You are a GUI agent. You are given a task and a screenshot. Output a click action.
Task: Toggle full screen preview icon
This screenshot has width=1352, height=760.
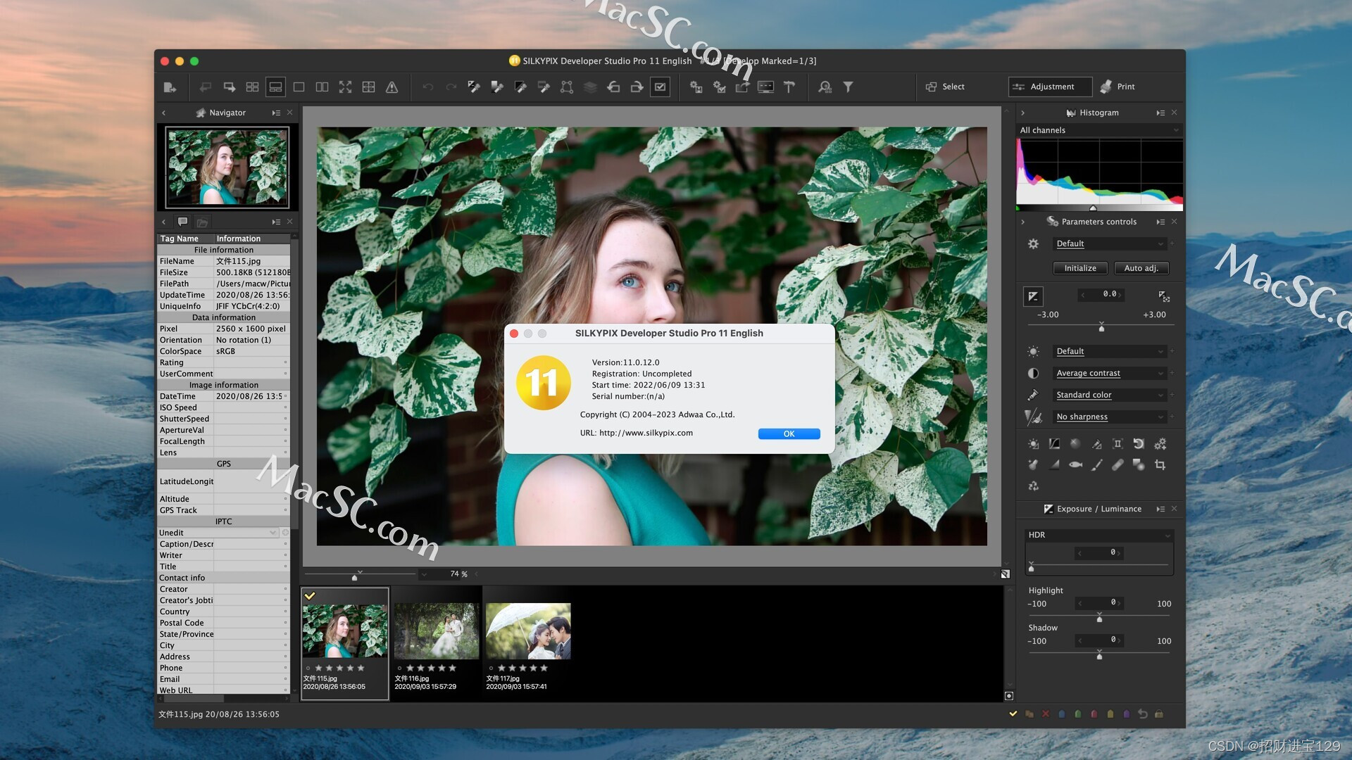coord(345,87)
